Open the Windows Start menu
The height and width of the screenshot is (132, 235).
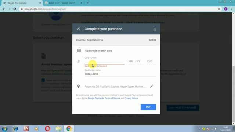point(4,129)
